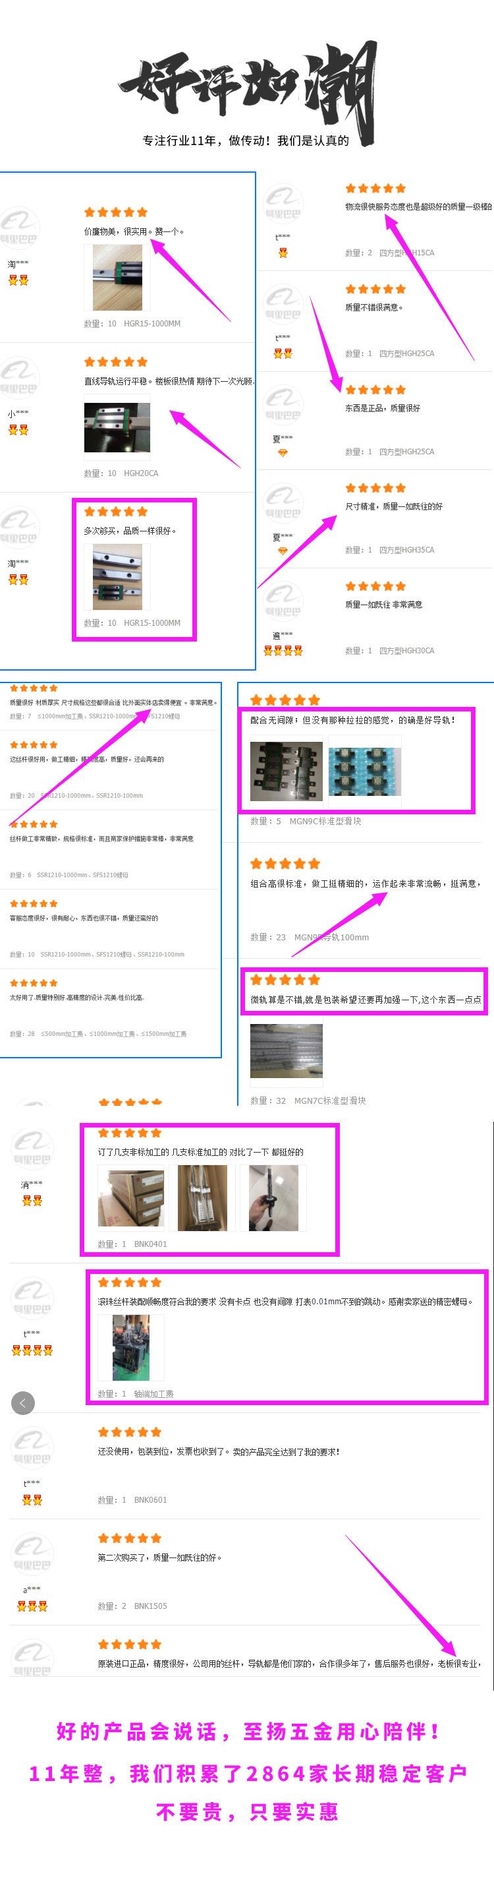Open the photo in the 价廉物美 review
Image resolution: width=494 pixels, height=1903 pixels.
click(117, 278)
